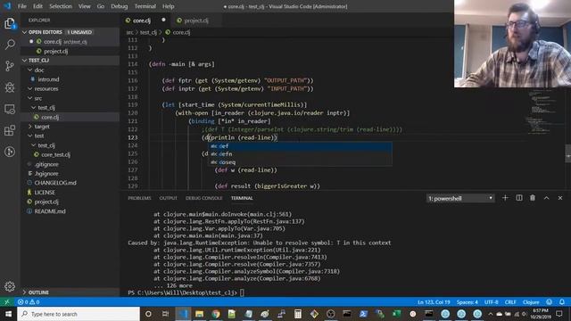Open PowerShell from taskbar

(x=363, y=314)
